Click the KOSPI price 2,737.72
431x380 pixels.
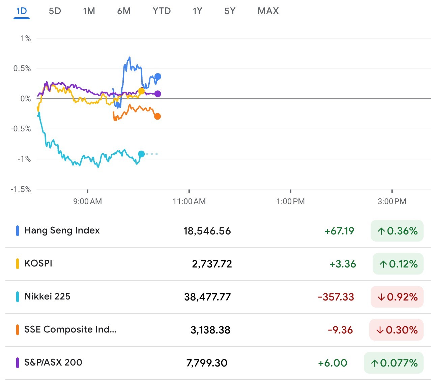tap(212, 264)
